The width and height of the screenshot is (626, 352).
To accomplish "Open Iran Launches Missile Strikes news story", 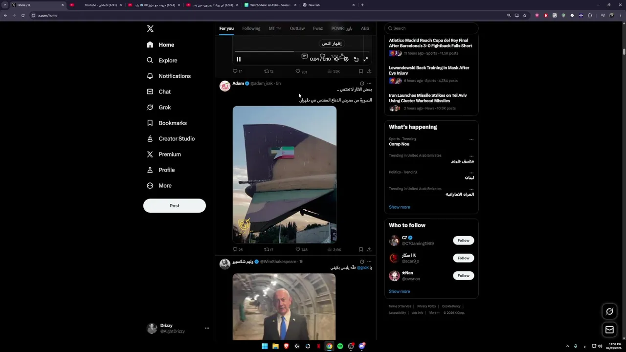I will (428, 98).
